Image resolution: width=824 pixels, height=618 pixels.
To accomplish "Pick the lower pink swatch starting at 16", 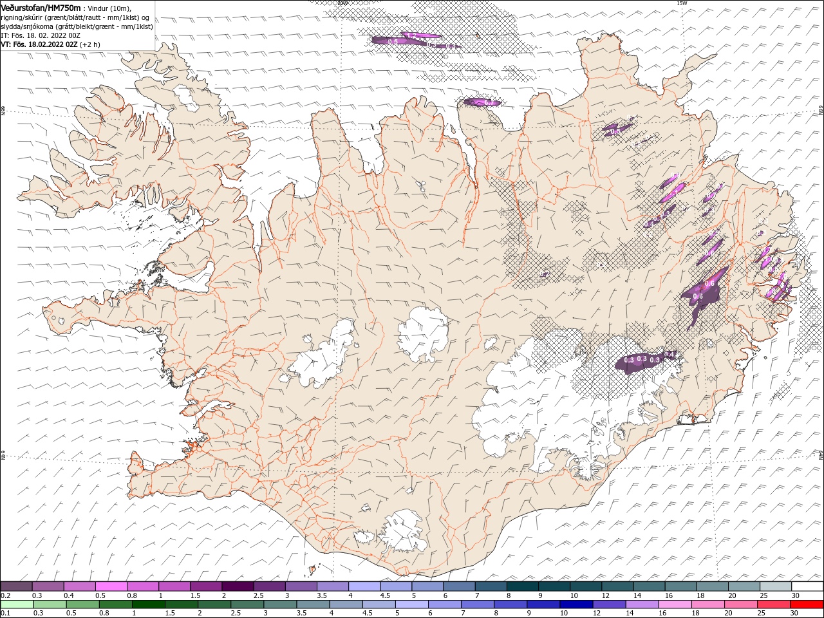I will pos(675,604).
